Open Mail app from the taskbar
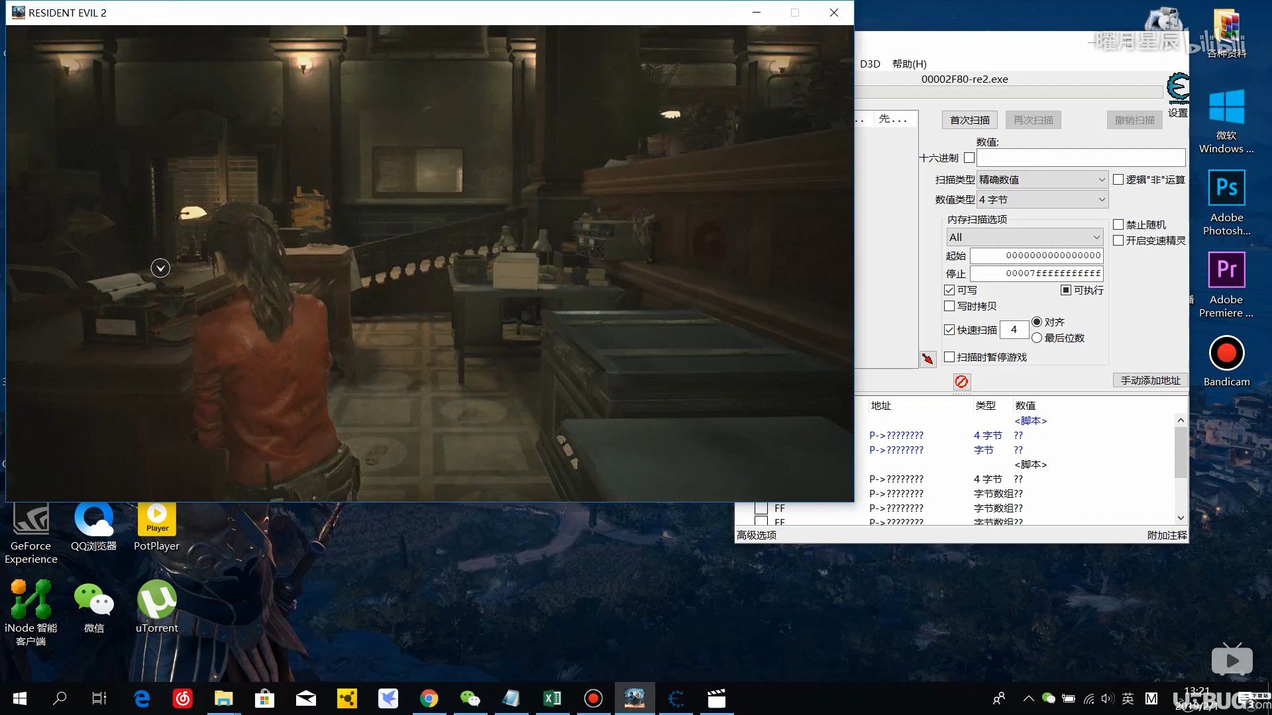 coord(305,698)
